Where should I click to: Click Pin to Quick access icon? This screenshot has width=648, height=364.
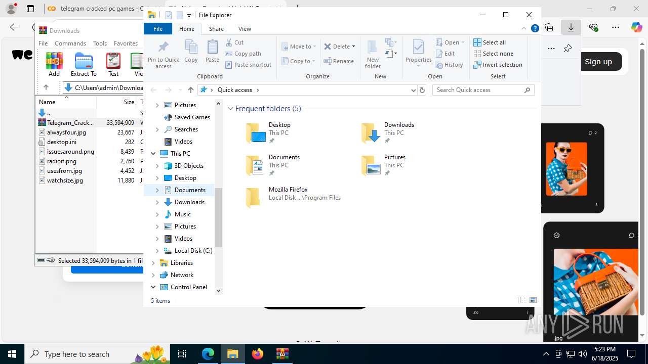pos(163,55)
